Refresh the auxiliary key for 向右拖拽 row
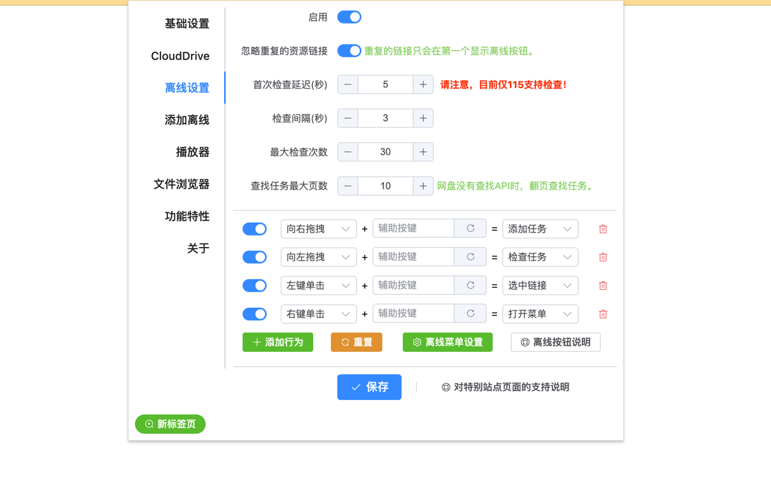The width and height of the screenshot is (771, 482). [470, 228]
